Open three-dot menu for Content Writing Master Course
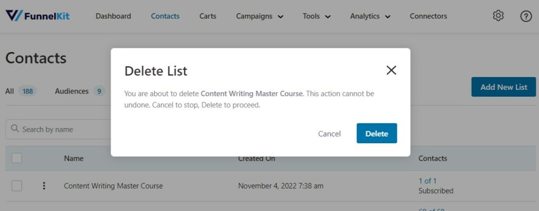 coord(44,186)
